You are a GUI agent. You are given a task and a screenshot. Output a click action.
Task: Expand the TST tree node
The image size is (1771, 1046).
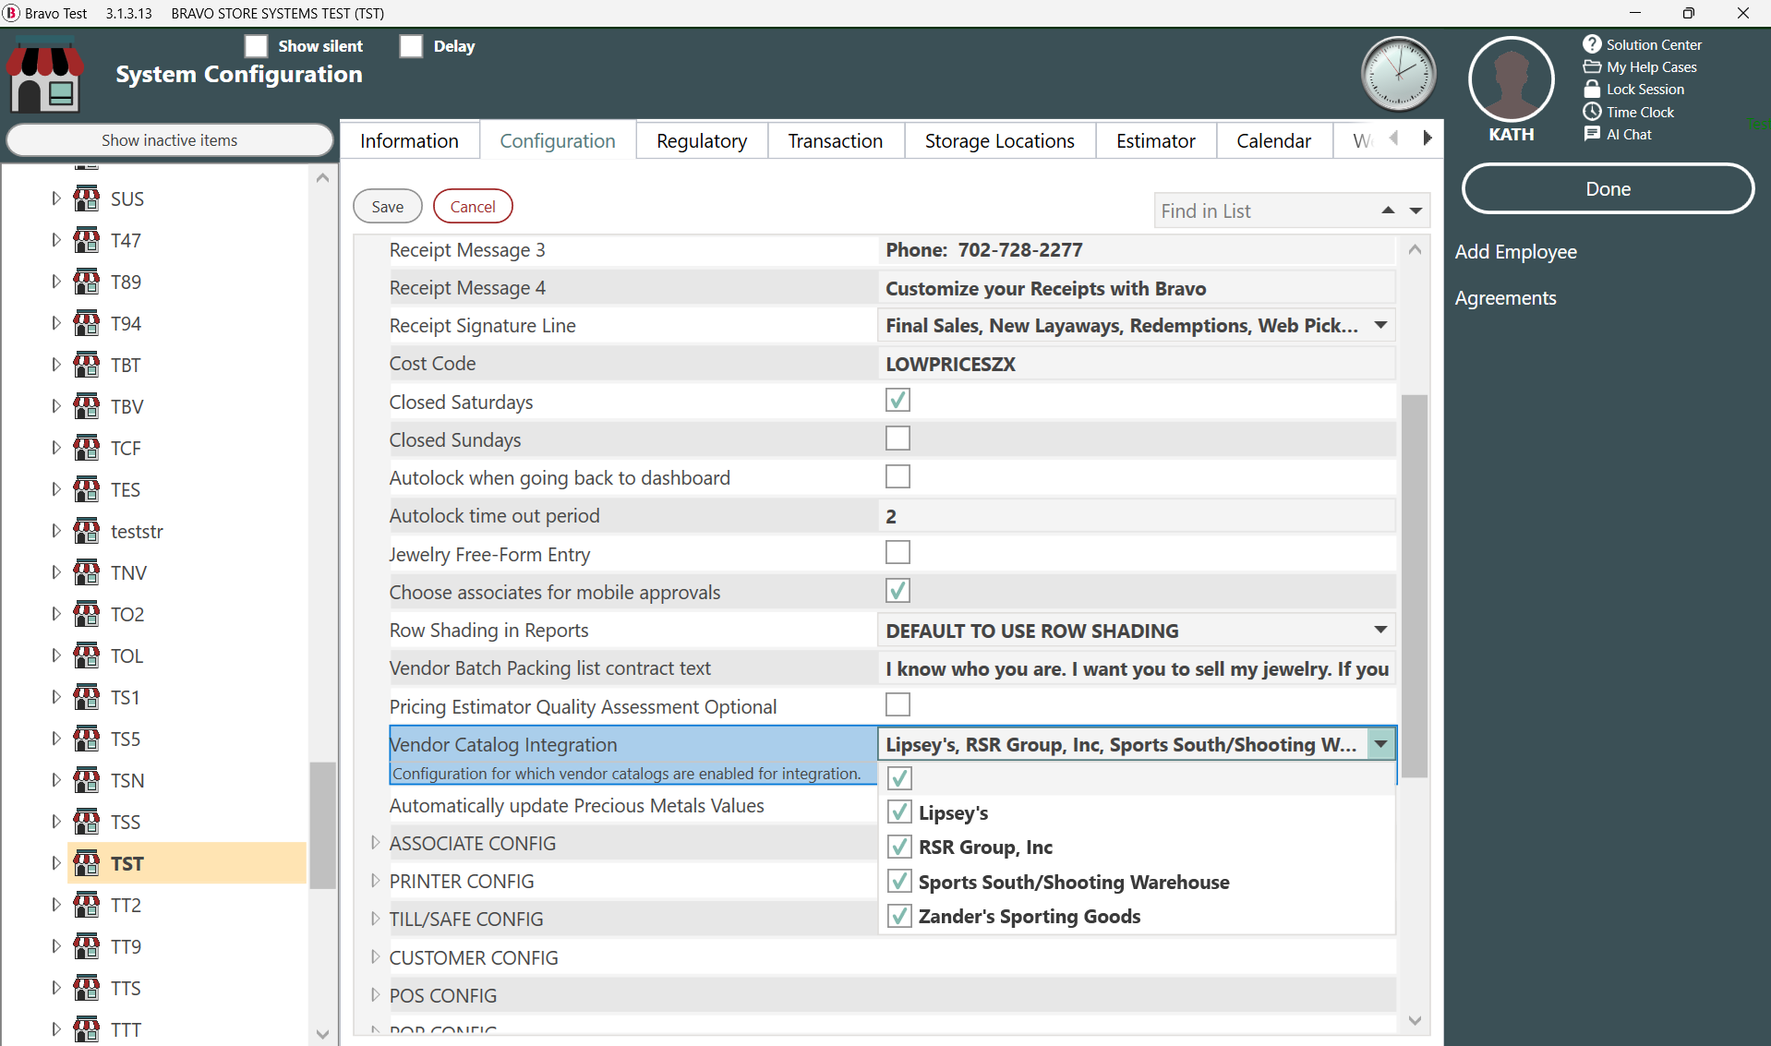[x=55, y=863]
